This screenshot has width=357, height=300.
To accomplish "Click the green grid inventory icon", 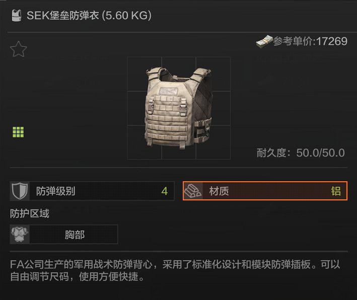I will (x=18, y=132).
